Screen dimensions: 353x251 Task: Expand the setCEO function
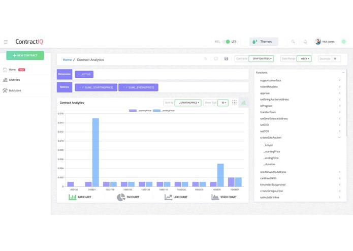339,124
